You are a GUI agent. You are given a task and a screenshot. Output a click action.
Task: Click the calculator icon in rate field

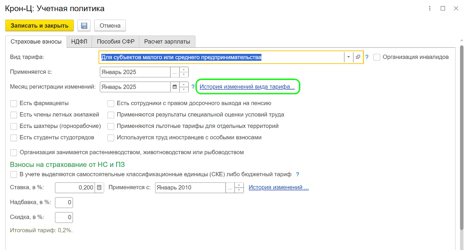(x=99, y=188)
